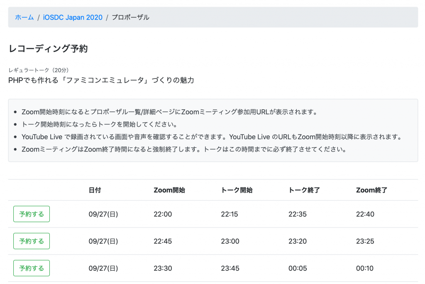Click the Zoom終了 column header
Screen dimensions: 425x284
pyautogui.click(x=371, y=190)
